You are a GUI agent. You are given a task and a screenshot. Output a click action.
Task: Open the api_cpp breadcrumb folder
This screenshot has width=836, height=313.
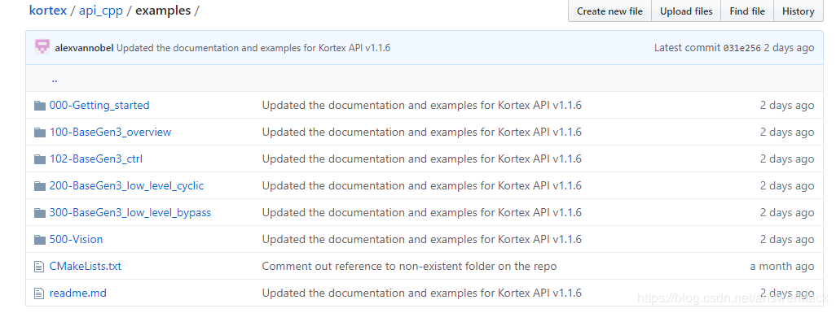click(x=101, y=11)
